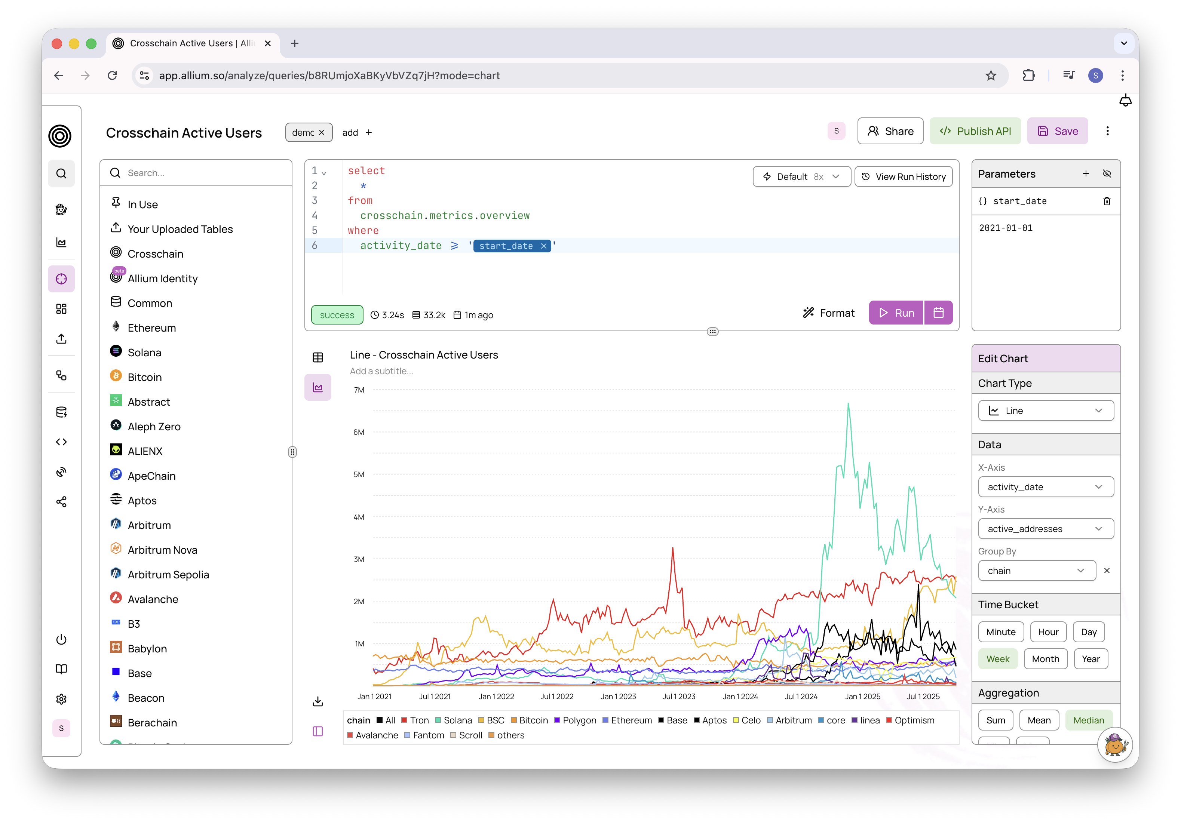1181x824 pixels.
Task: Hide parameters with the crossed-eye icon
Action: [x=1107, y=174]
